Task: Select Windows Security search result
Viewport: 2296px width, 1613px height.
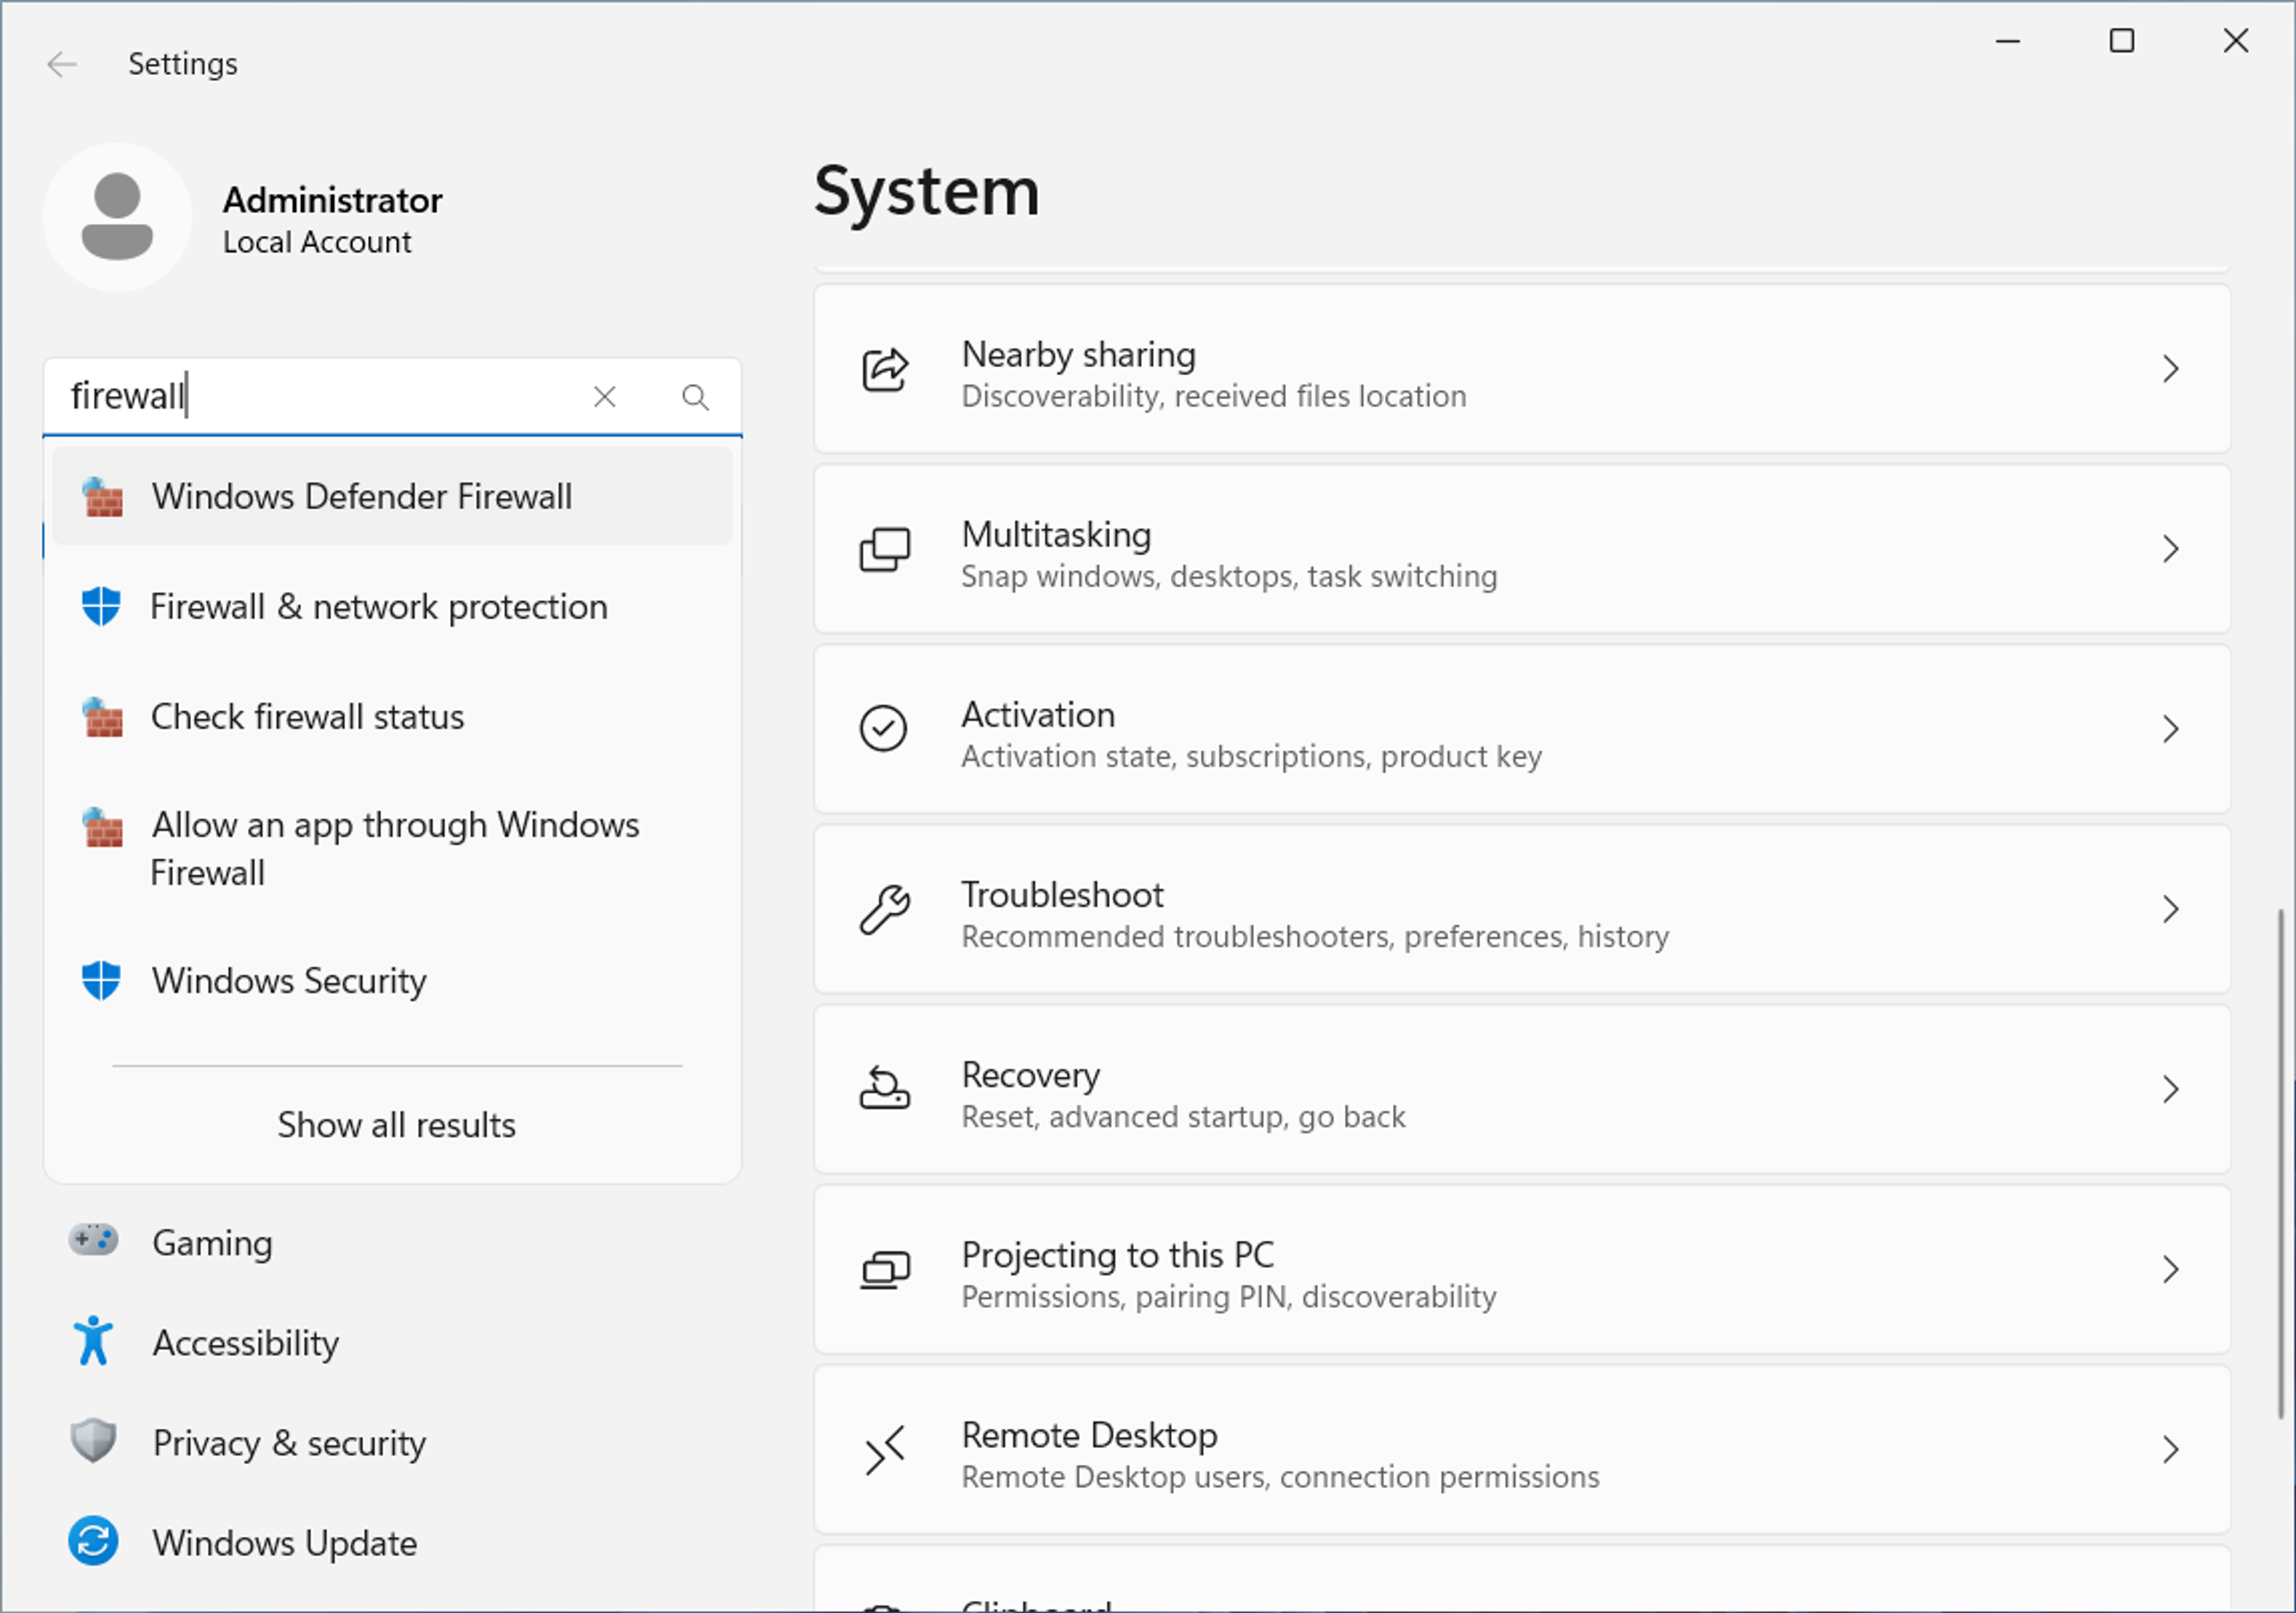Action: 392,981
